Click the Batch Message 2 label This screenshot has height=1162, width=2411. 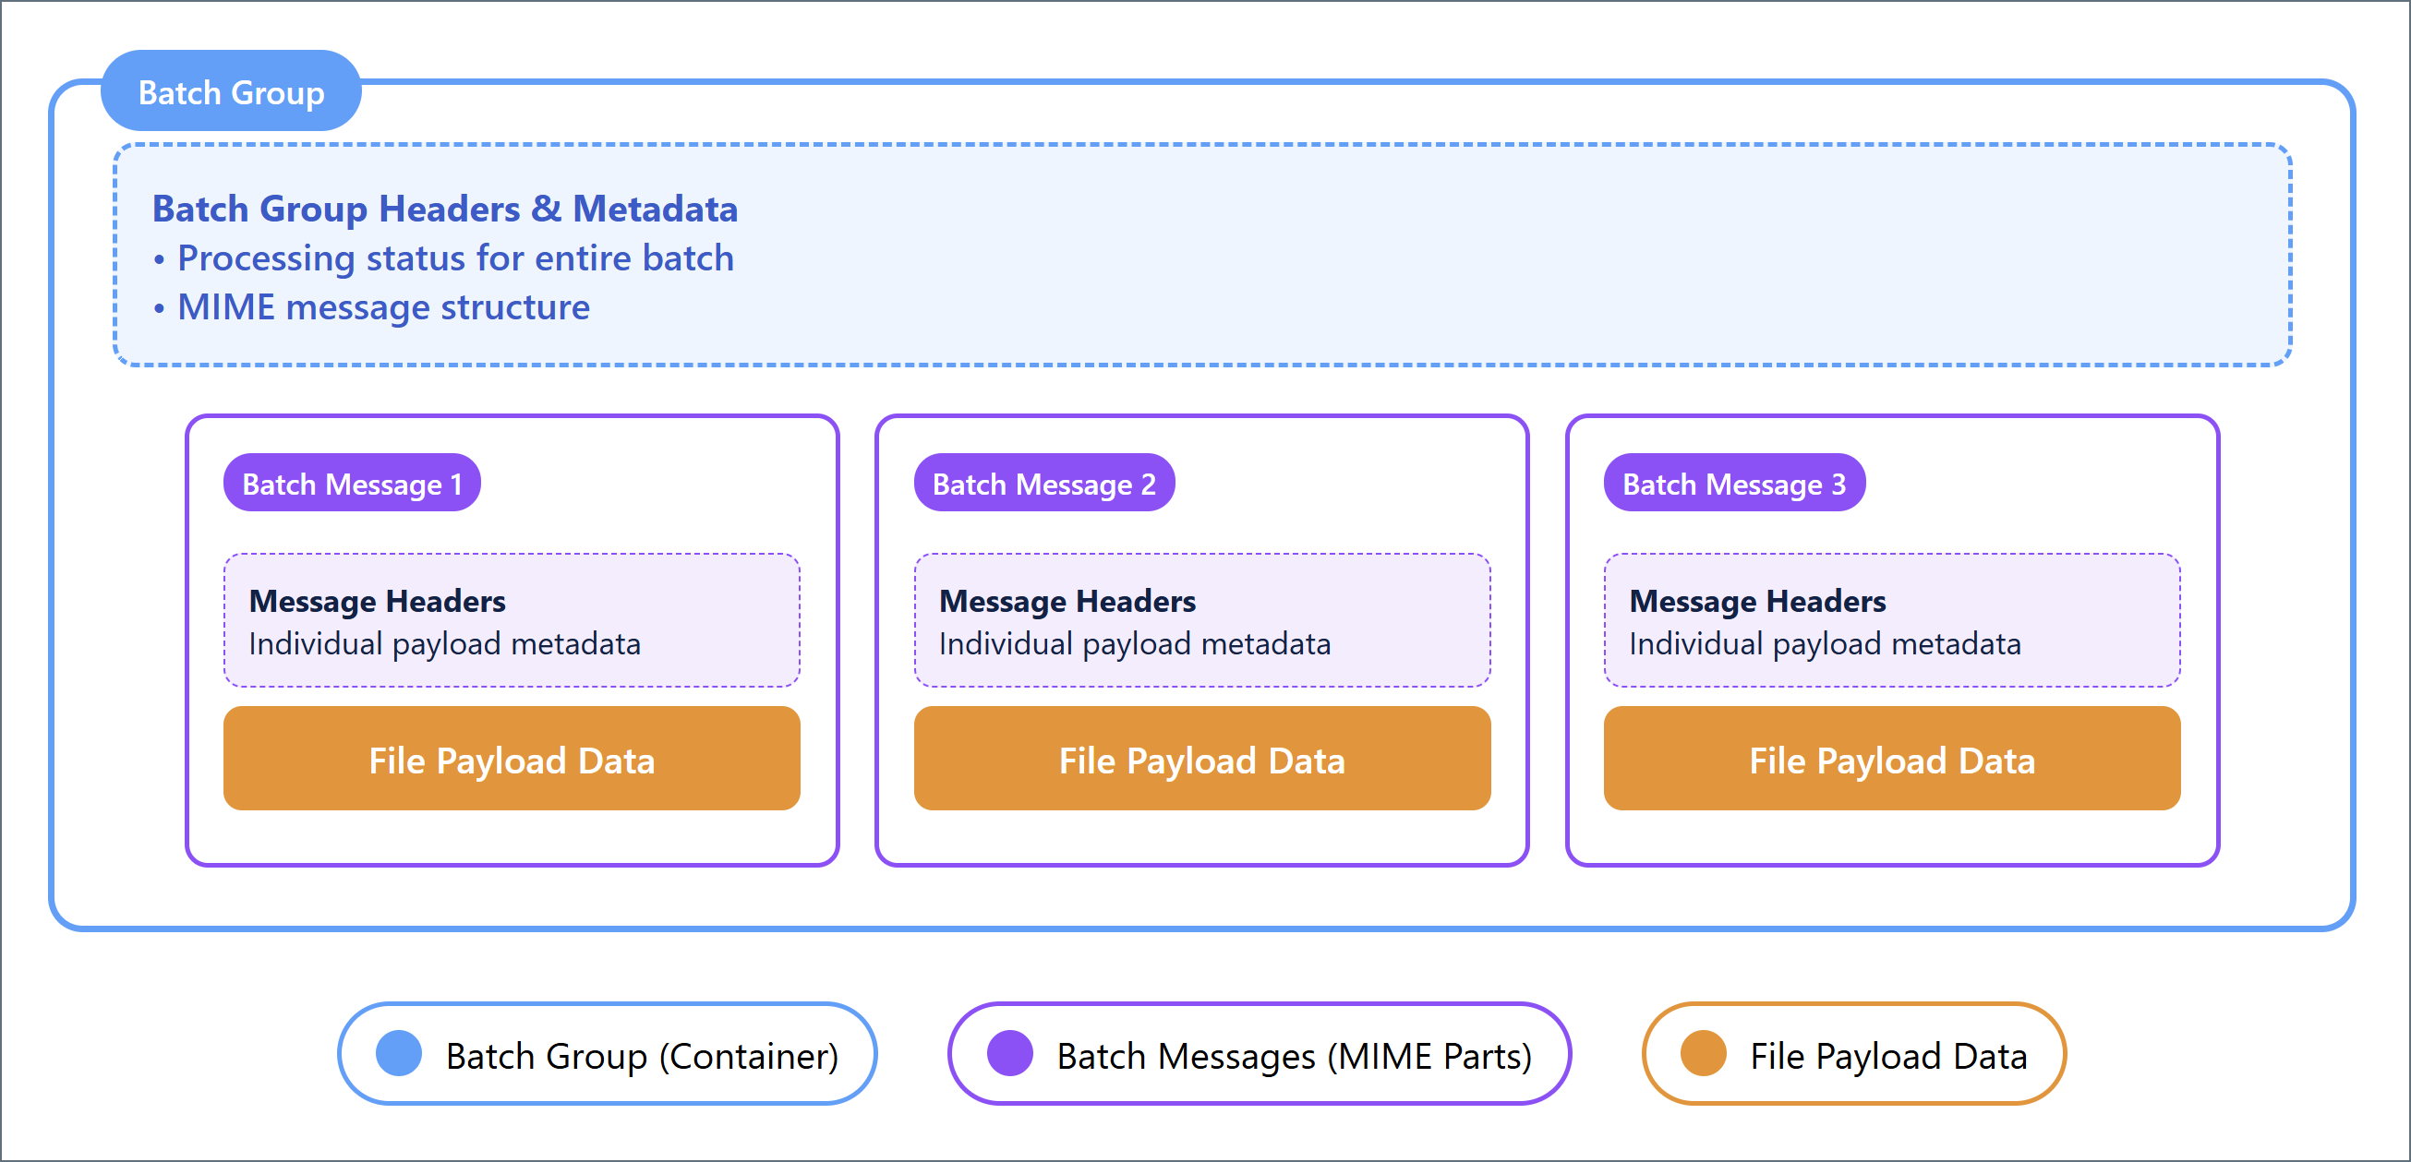(1043, 483)
